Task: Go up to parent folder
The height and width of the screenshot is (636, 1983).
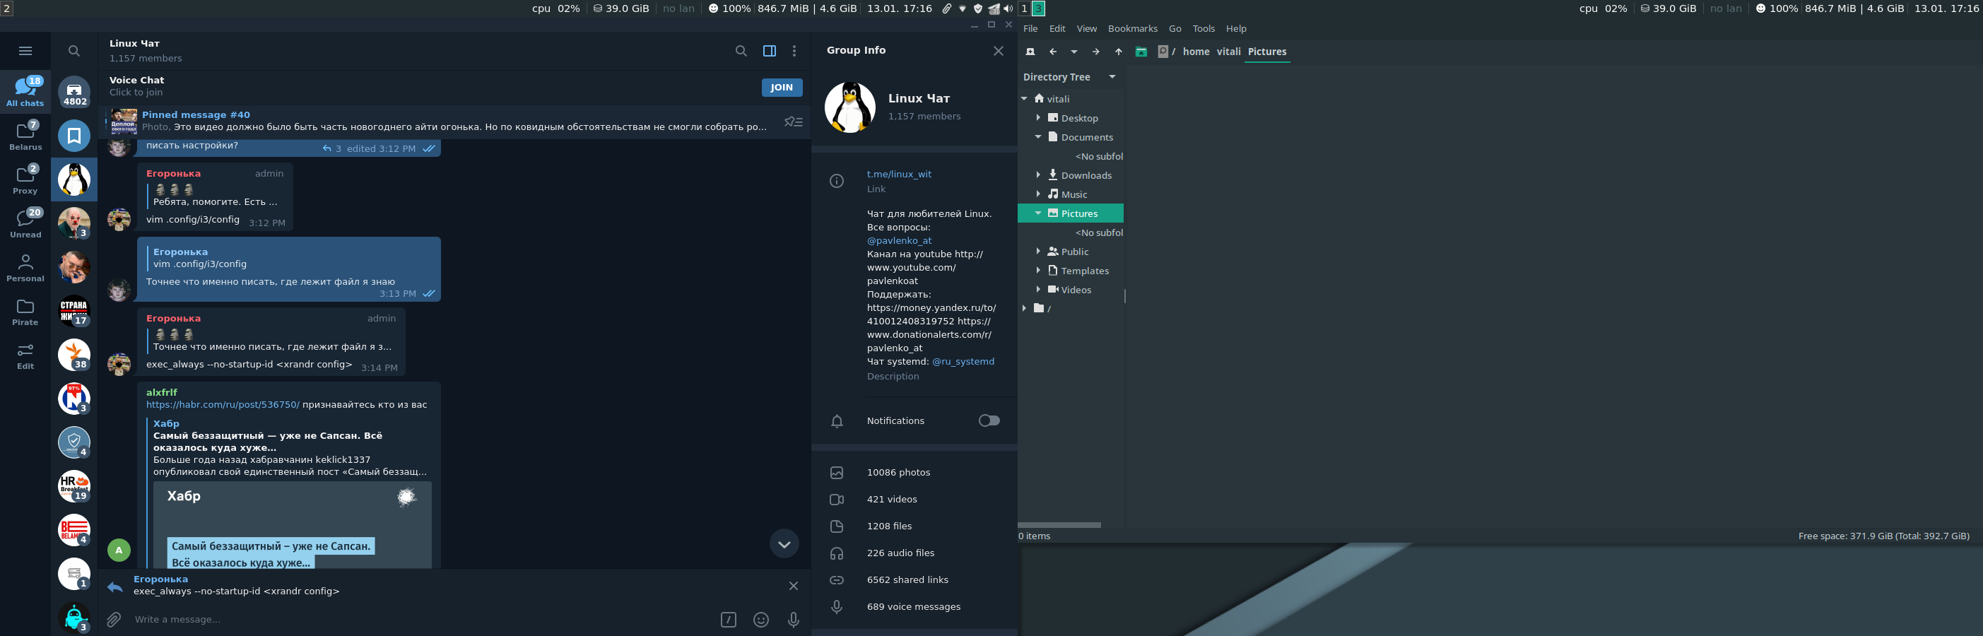Action: coord(1119,52)
